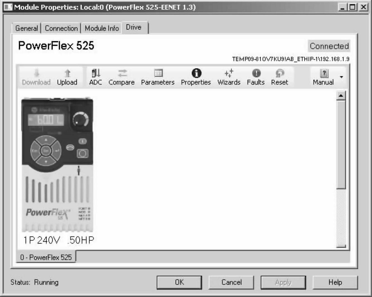Open the Parameters table icon
The height and width of the screenshot is (297, 372).
coord(158,73)
